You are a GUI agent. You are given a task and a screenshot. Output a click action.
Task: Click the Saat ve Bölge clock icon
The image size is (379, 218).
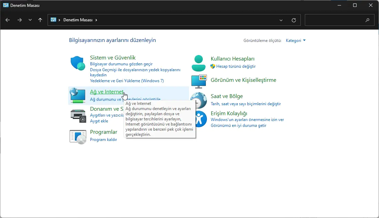click(199, 100)
